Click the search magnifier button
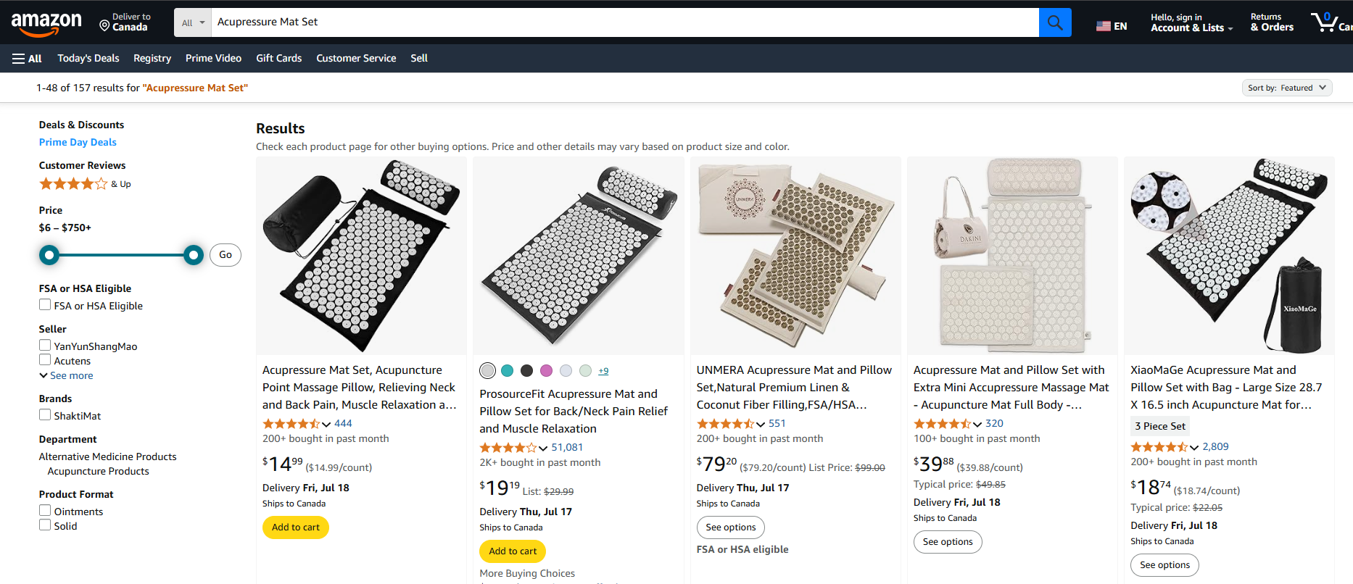Image resolution: width=1353 pixels, height=584 pixels. click(1055, 22)
